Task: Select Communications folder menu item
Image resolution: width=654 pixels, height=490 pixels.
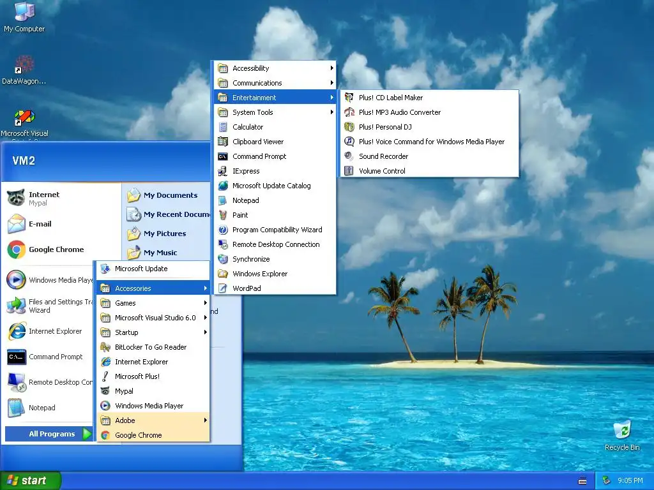Action: tap(275, 83)
